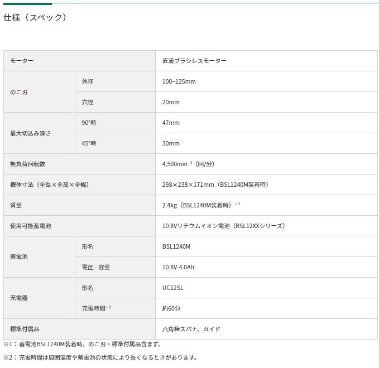Select the UC12SL charger model value

(173, 288)
